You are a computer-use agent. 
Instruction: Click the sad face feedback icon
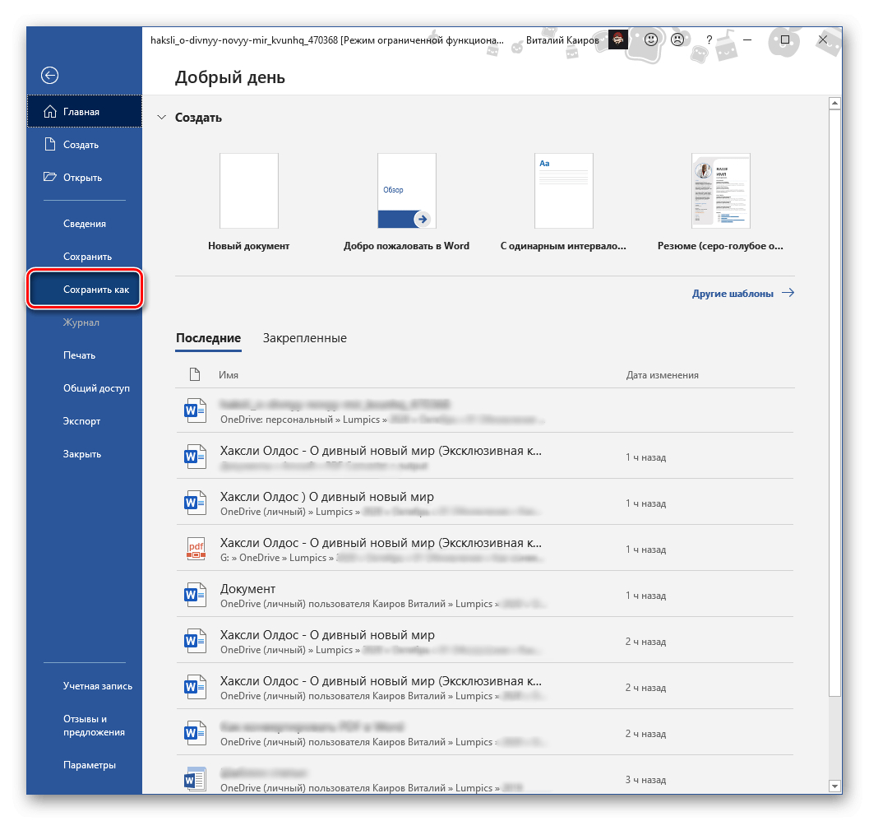click(x=677, y=39)
